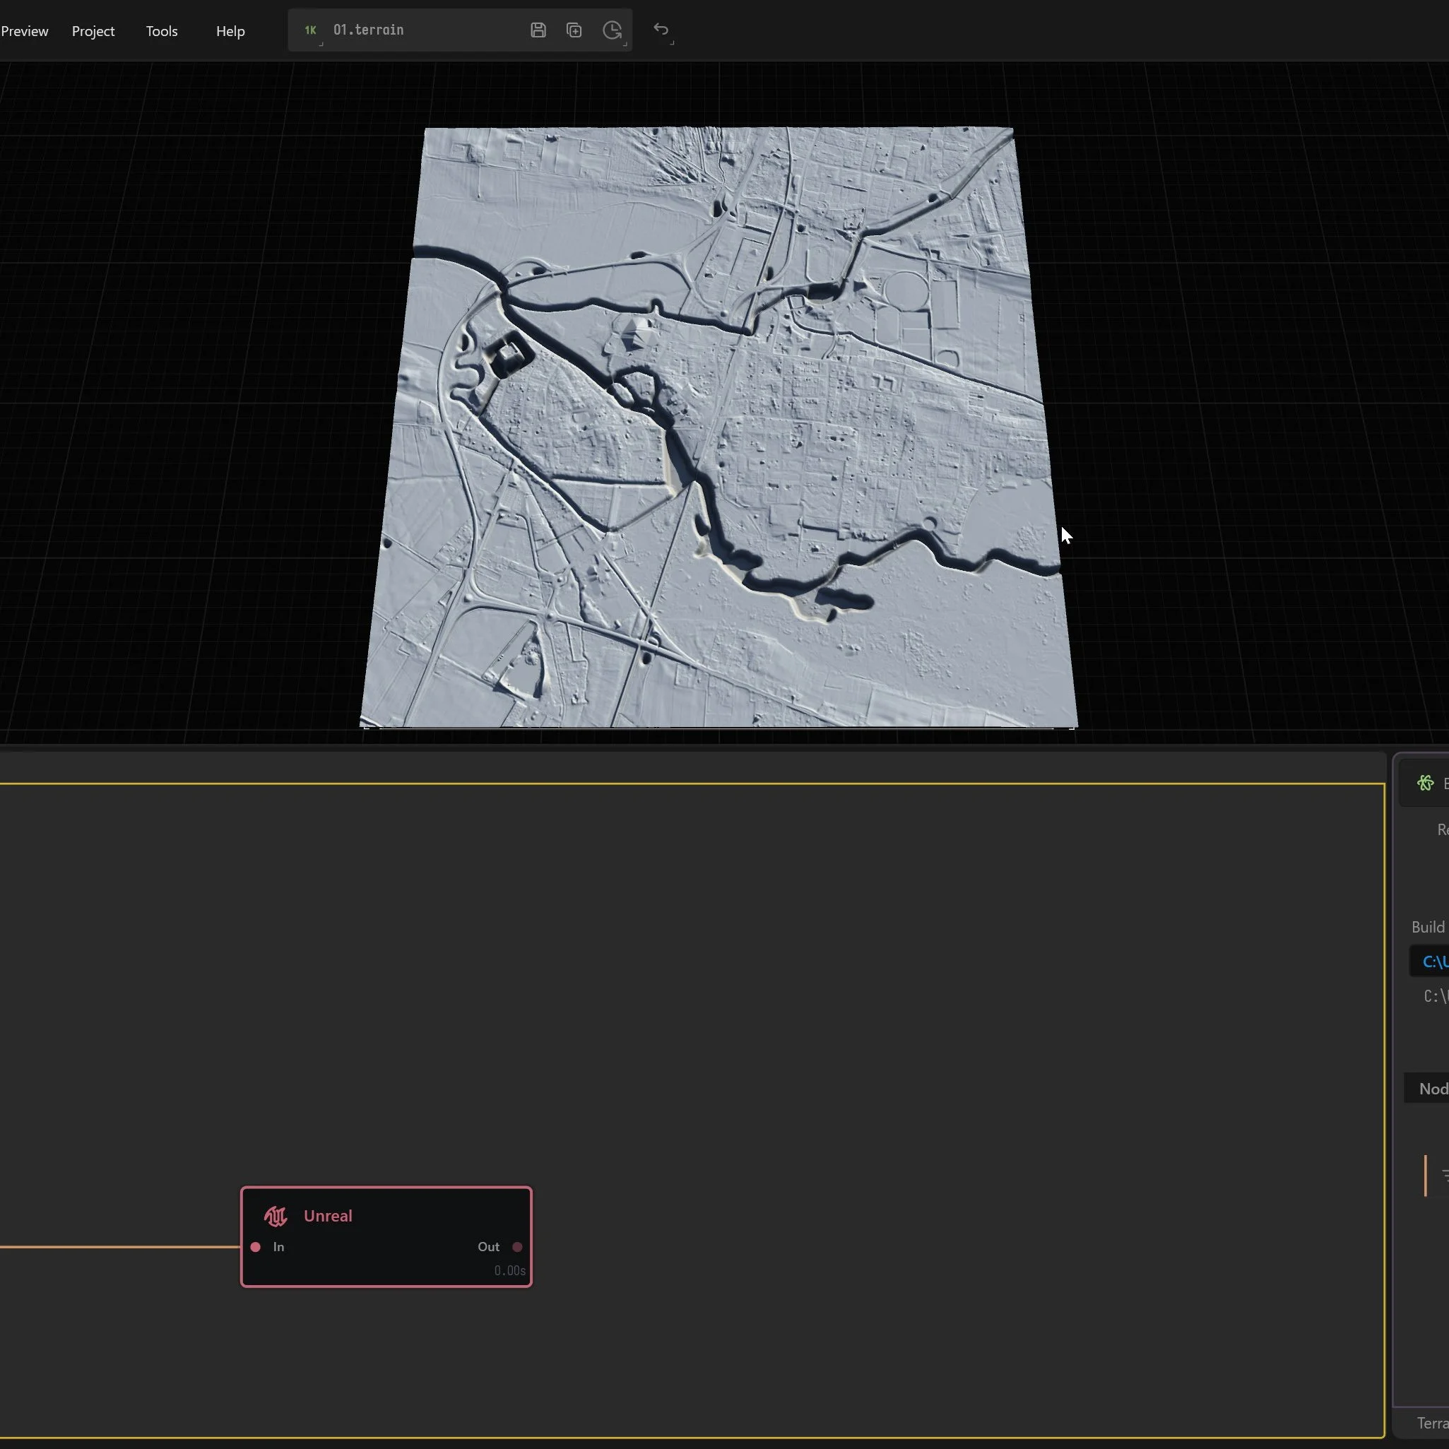The image size is (1449, 1449).
Task: Click the Unreal engine logo icon
Action: click(276, 1216)
